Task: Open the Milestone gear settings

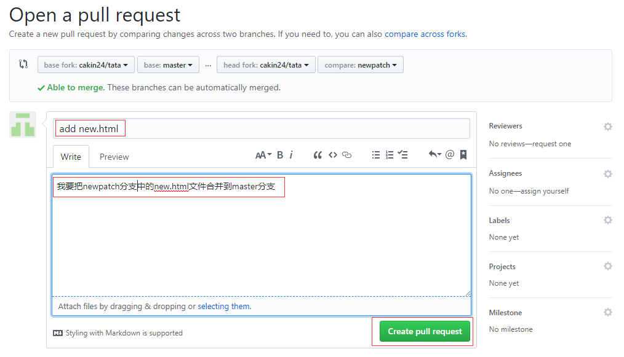Action: (607, 312)
